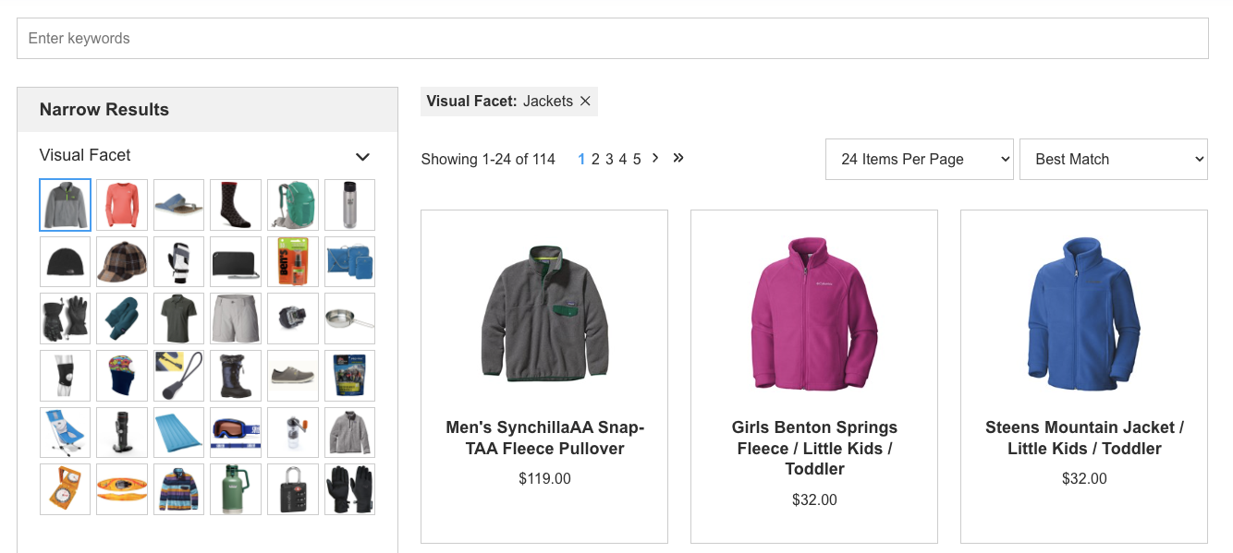Choose the patterned sock facet thumbnail

(x=236, y=204)
